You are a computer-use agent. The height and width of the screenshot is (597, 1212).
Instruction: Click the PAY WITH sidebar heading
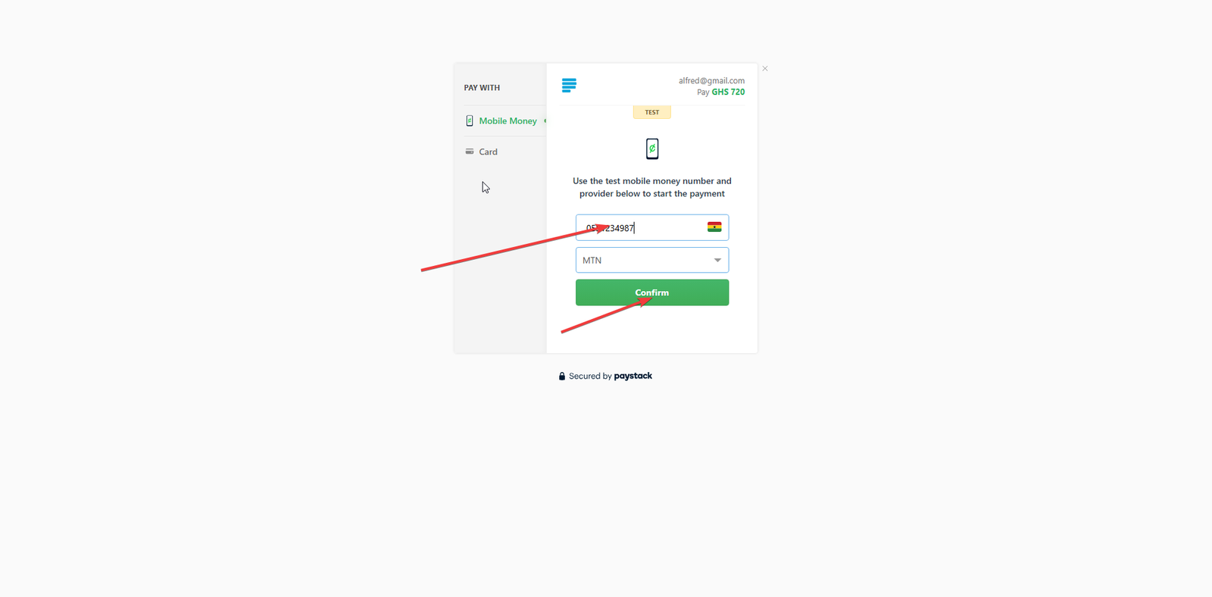(x=482, y=88)
